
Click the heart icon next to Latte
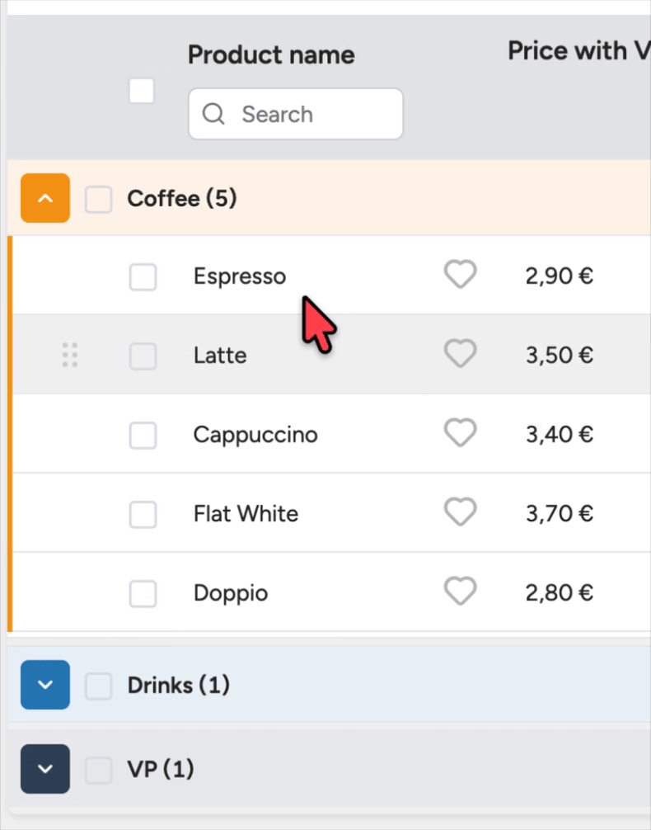pyautogui.click(x=460, y=354)
